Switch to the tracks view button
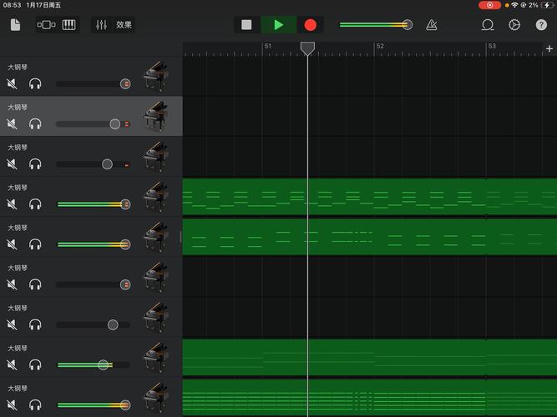This screenshot has height=417, width=557. coord(46,25)
